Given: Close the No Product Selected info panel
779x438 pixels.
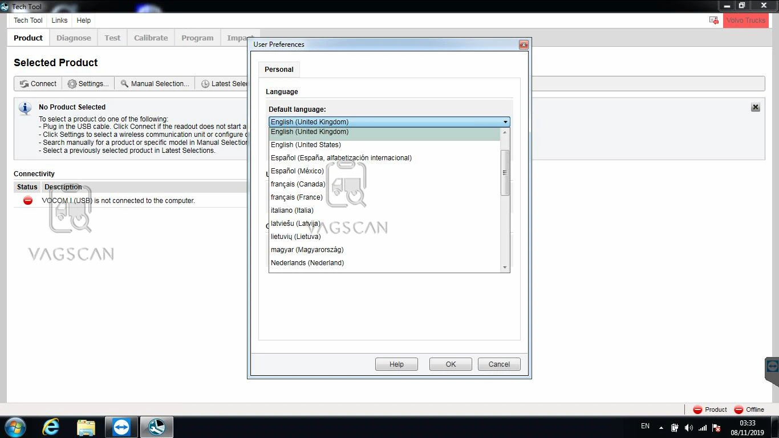Looking at the screenshot, I should [756, 107].
